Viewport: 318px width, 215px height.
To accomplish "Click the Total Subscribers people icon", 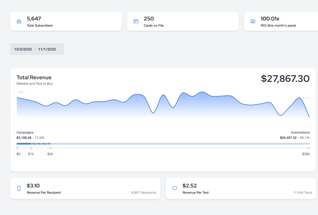I will pyautogui.click(x=19, y=21).
